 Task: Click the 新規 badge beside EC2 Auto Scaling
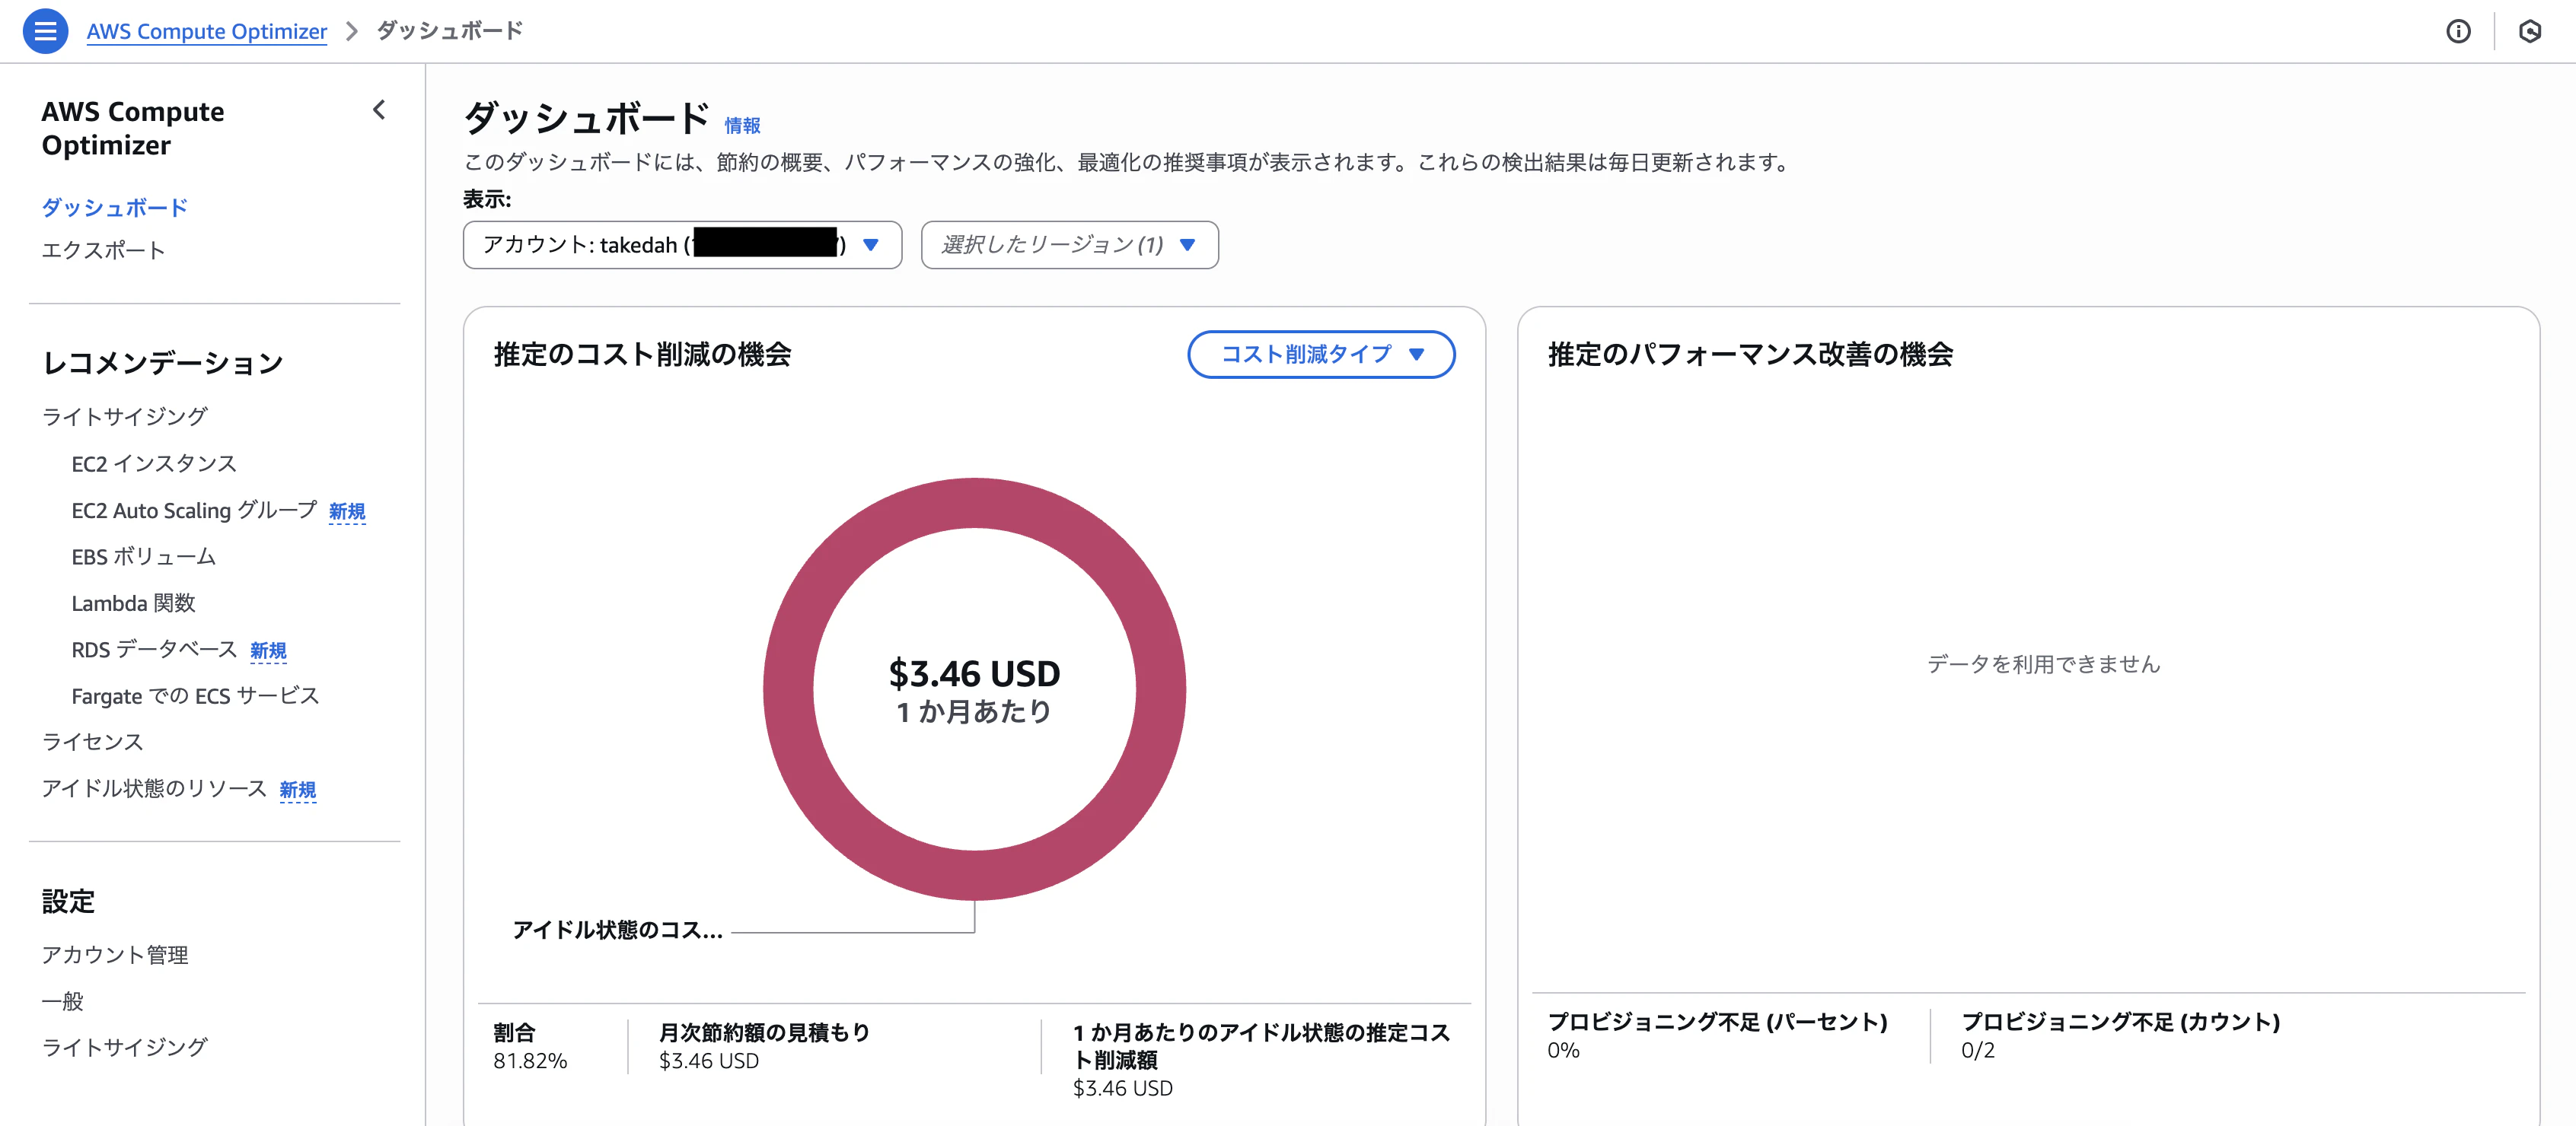click(347, 513)
